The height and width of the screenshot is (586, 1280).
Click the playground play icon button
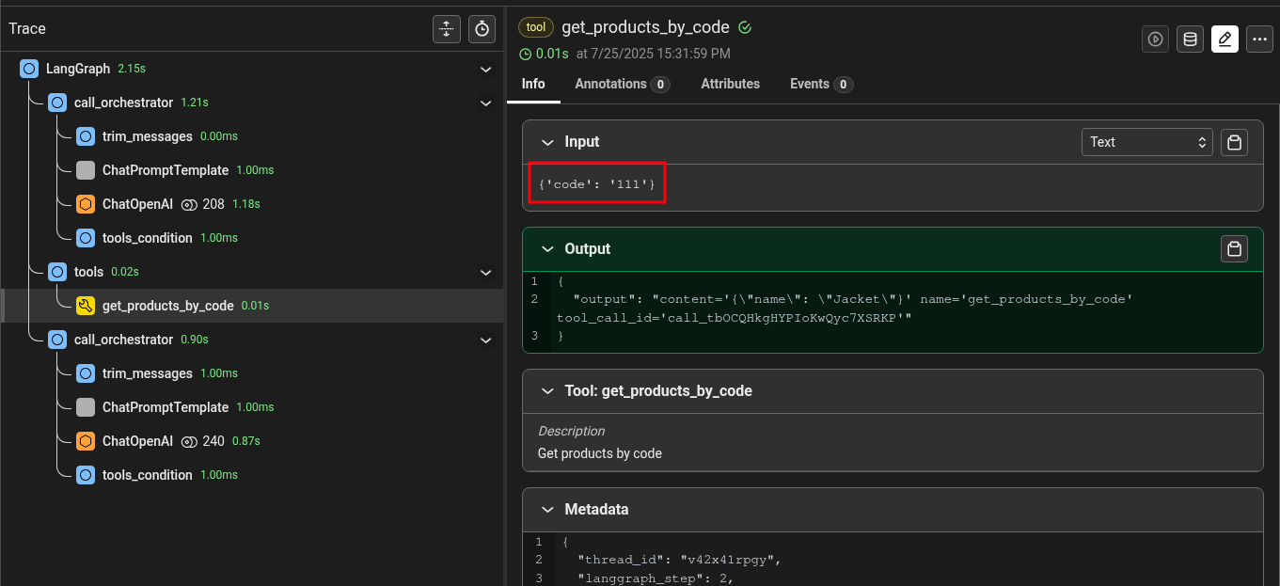pos(1155,40)
